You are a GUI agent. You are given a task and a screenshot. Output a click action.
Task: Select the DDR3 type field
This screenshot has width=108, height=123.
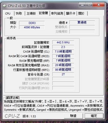click(x=32, y=23)
